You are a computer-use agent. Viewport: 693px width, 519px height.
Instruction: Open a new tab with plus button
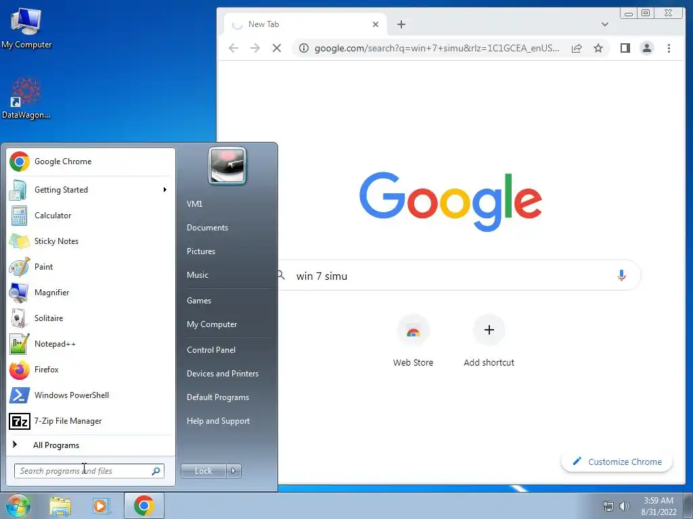[x=401, y=24]
